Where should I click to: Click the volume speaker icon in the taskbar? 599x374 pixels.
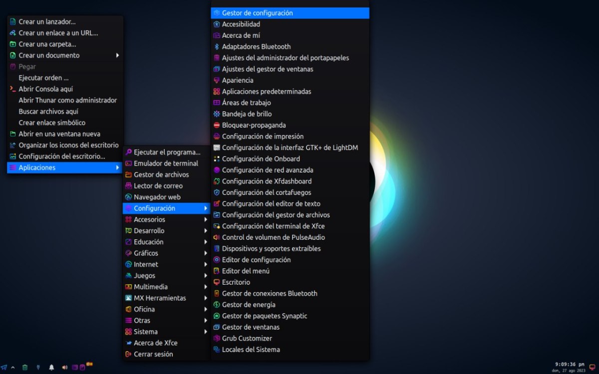64,368
